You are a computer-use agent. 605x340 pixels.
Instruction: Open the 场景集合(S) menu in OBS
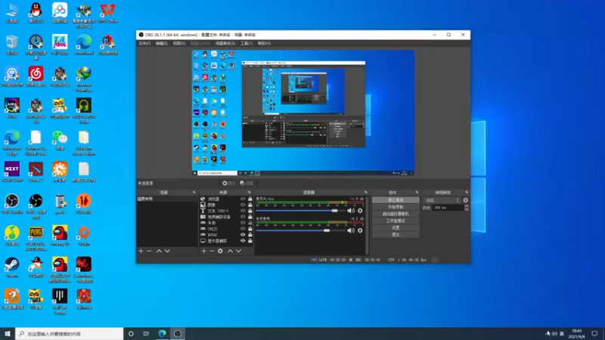(x=225, y=44)
